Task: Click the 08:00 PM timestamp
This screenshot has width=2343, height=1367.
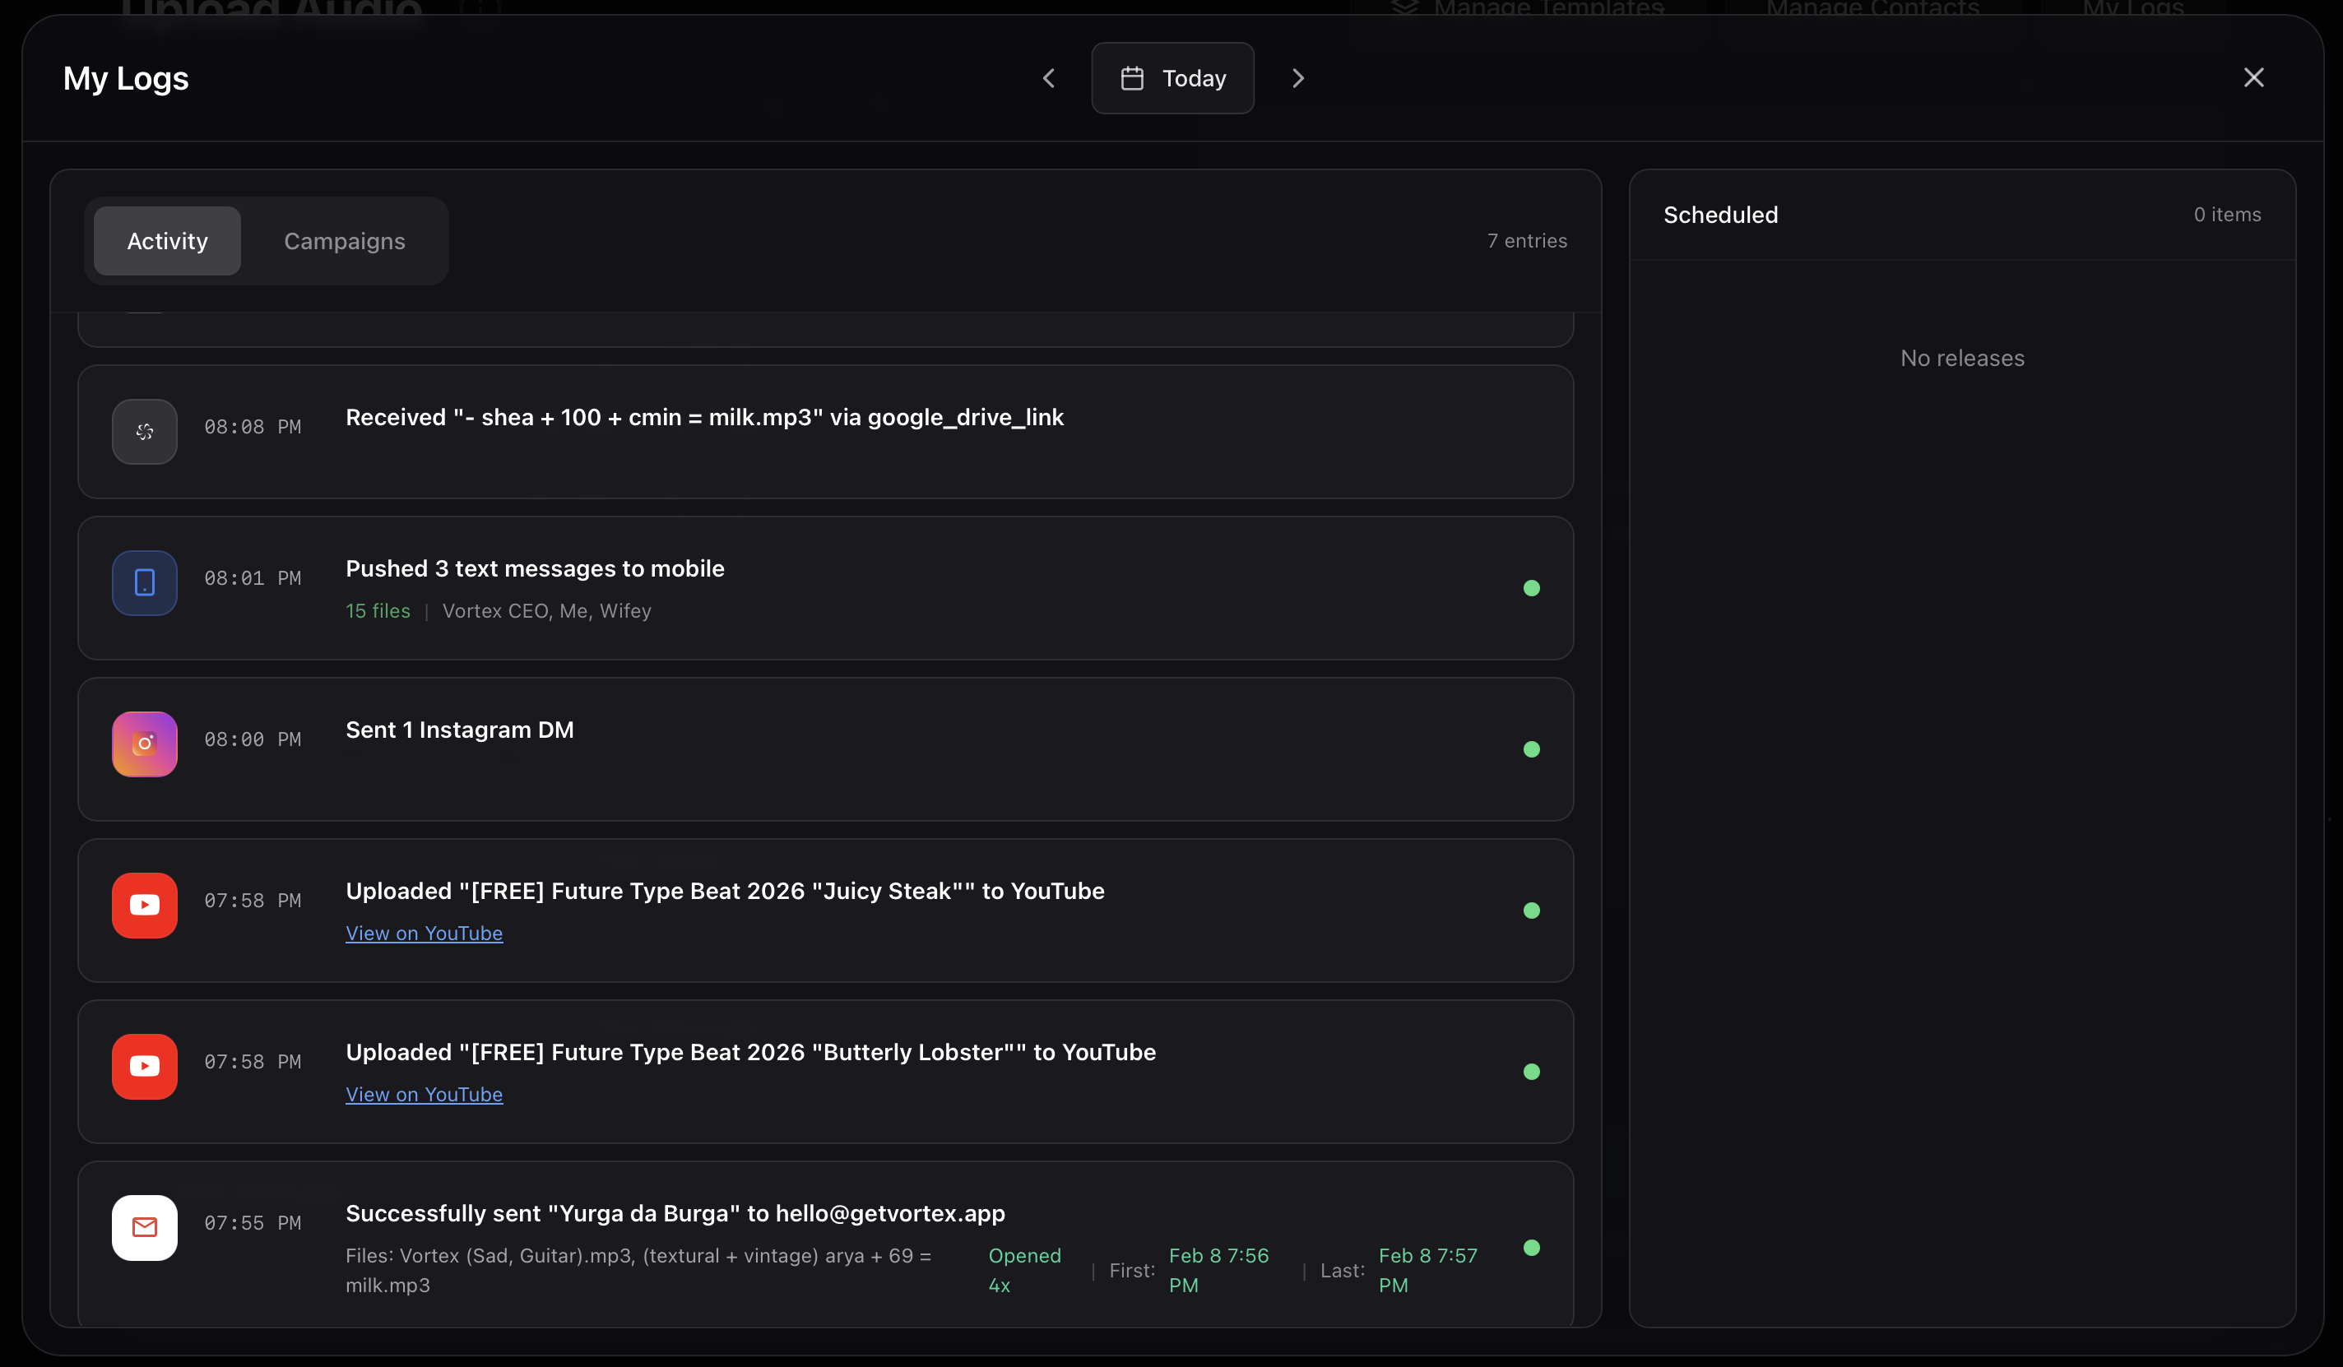Action: 253,739
